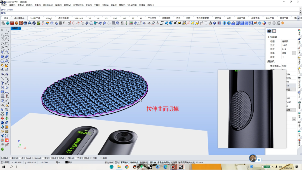Click the orange sphere icon in toolbar
Screen dimensions: 302x170
(16, 23)
